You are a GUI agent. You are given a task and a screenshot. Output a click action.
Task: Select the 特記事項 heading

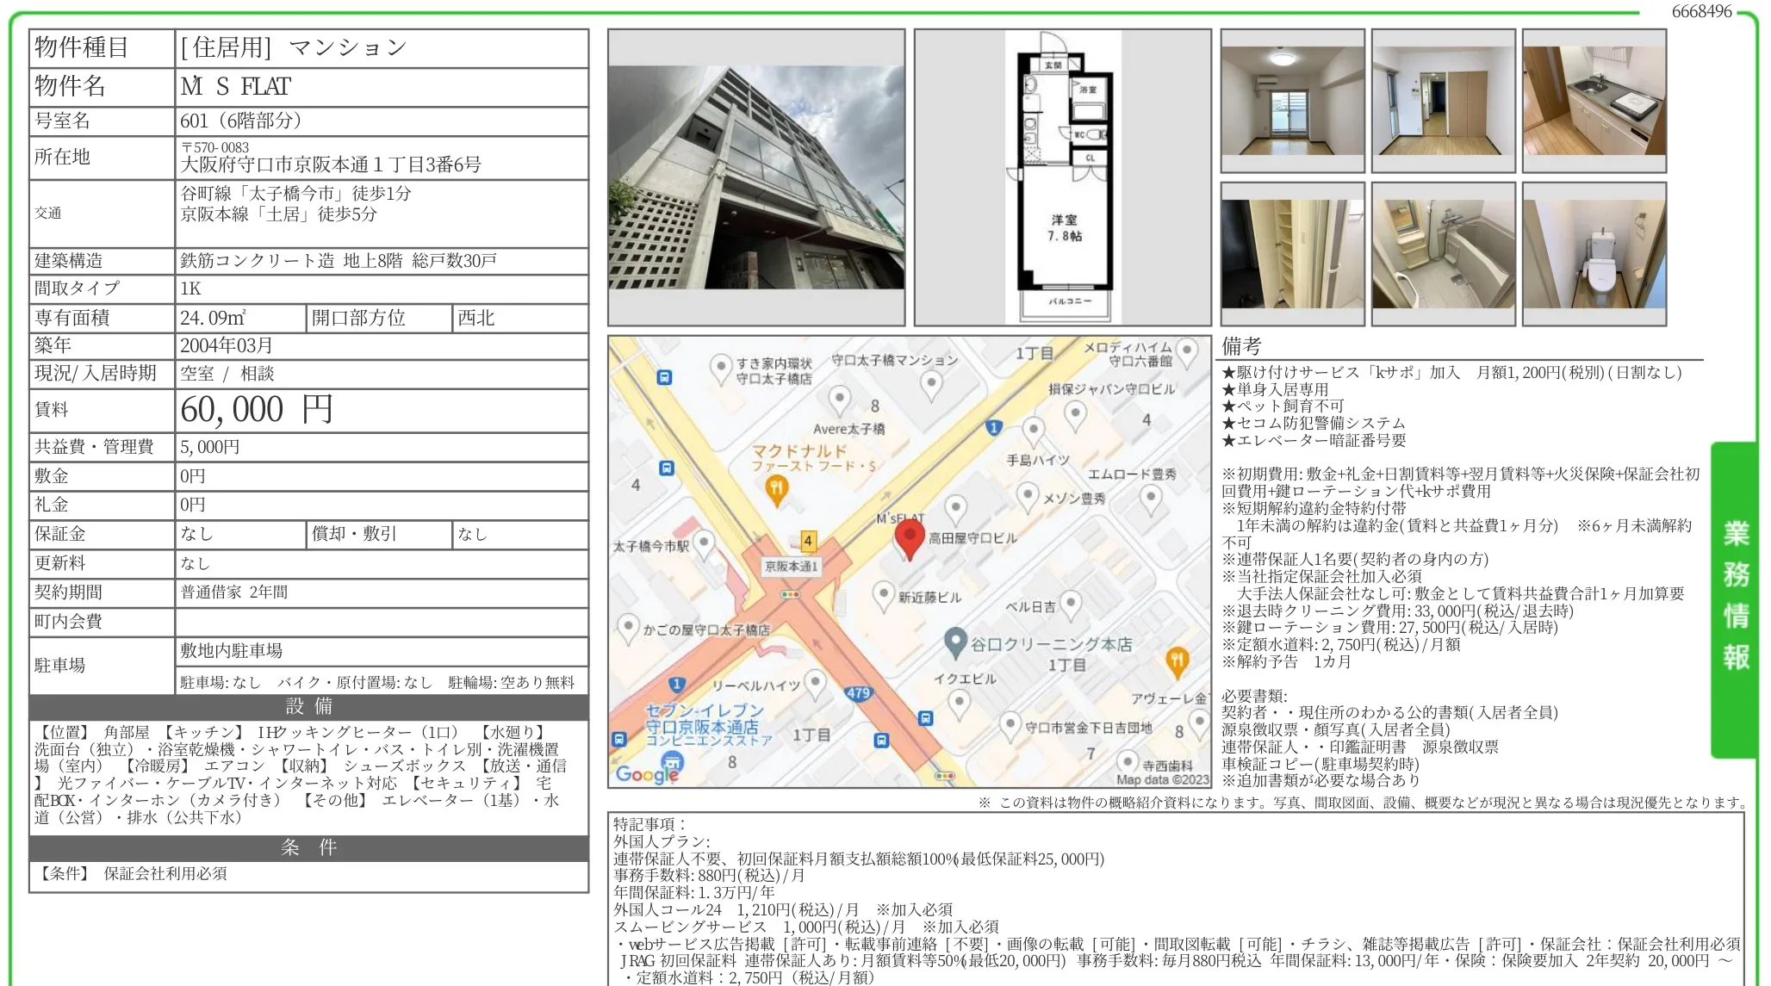[649, 824]
